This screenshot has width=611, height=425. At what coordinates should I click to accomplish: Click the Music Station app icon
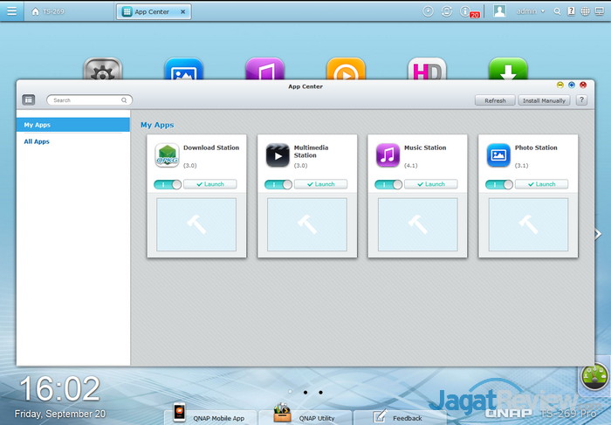coord(388,155)
